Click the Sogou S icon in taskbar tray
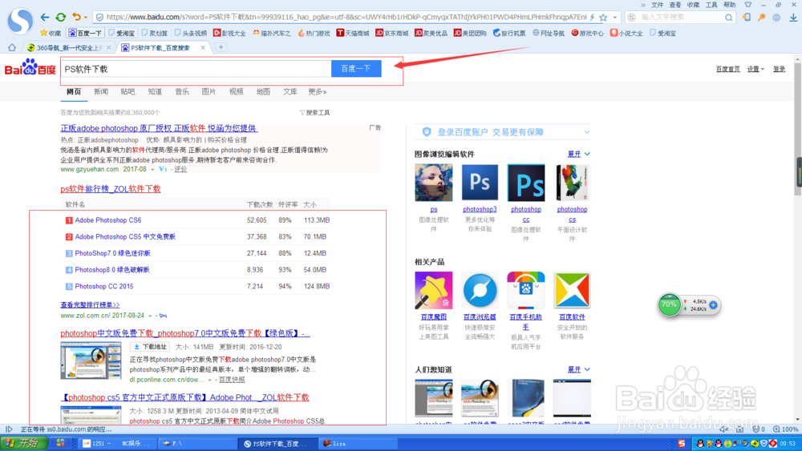802x451 pixels. (x=681, y=443)
